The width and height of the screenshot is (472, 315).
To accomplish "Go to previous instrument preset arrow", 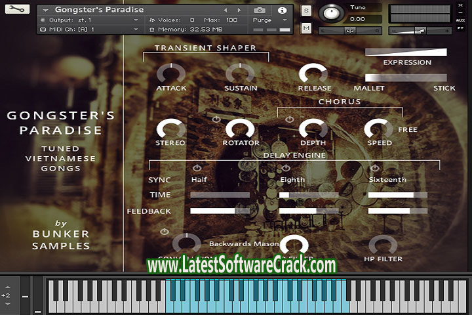I will (x=225, y=10).
